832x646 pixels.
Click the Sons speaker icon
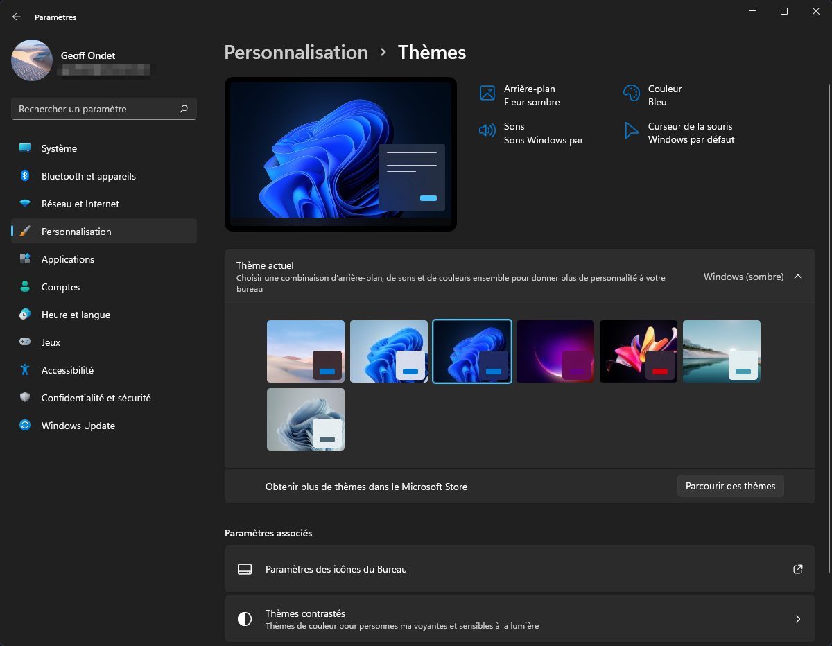pyautogui.click(x=487, y=130)
